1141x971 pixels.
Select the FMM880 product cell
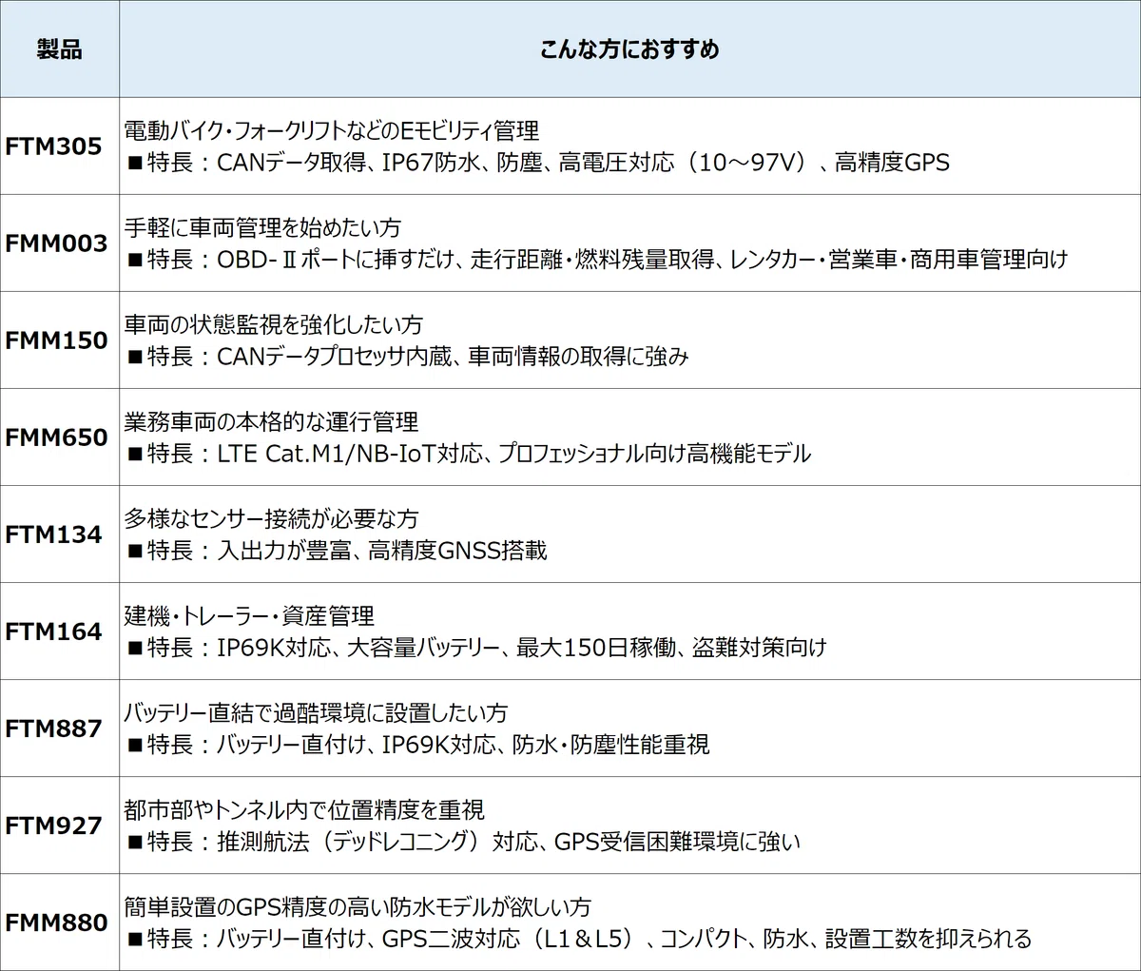point(60,922)
